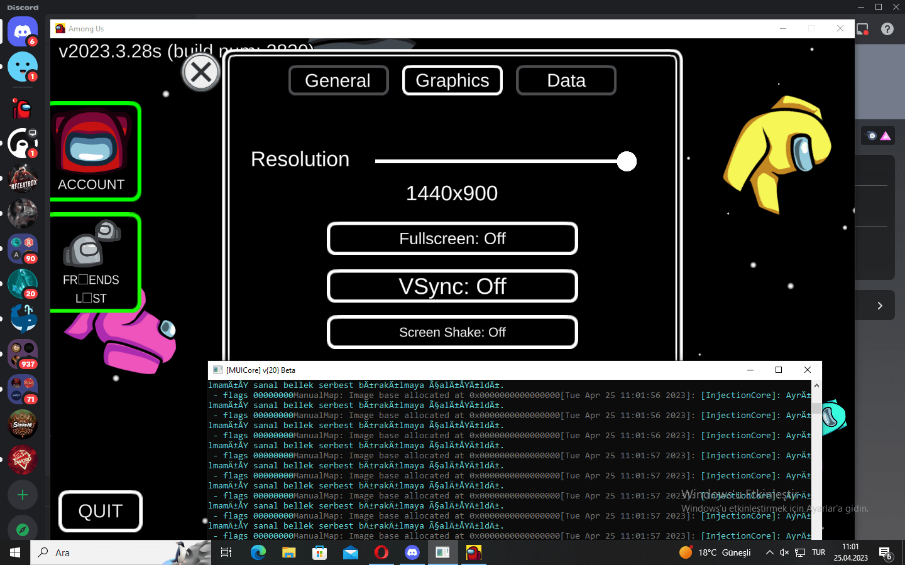Open Discord inbox icon with red dot
The image size is (905, 565).
pyautogui.click(x=862, y=29)
